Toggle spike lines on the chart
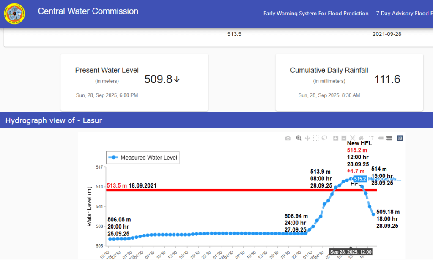The image size is (433, 270). [x=371, y=138]
